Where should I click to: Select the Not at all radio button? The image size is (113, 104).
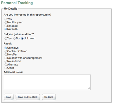click(x=6, y=26)
